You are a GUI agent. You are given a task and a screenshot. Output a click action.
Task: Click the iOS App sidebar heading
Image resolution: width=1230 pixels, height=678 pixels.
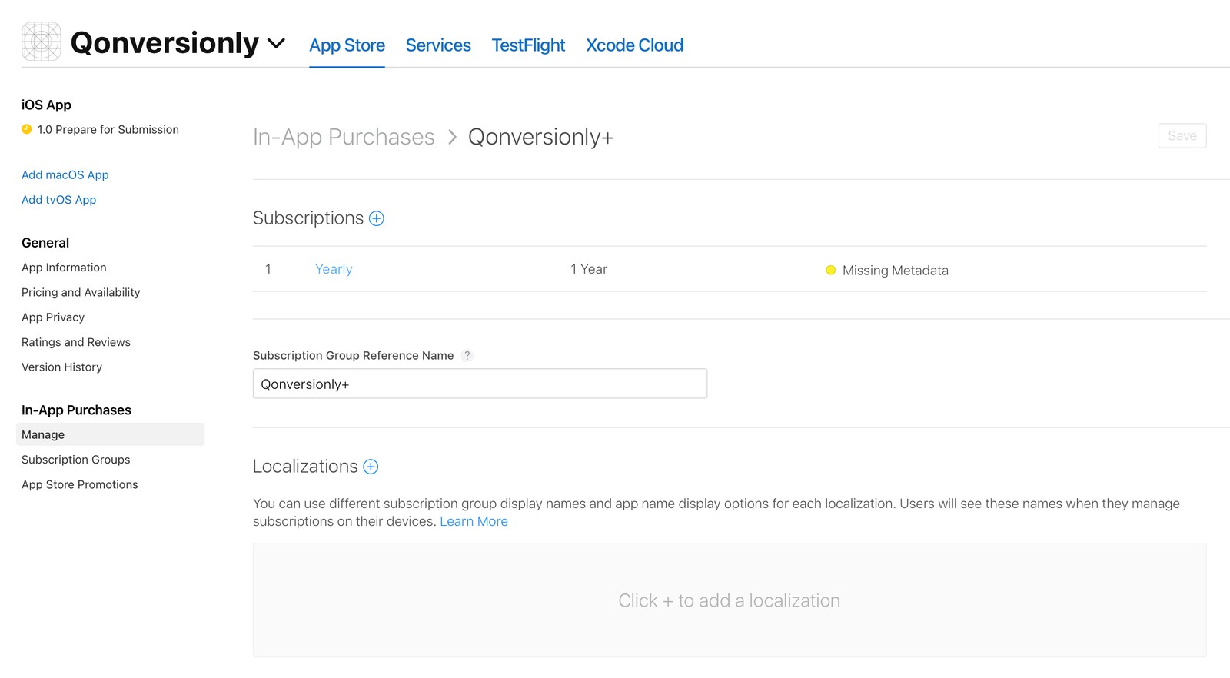(46, 105)
